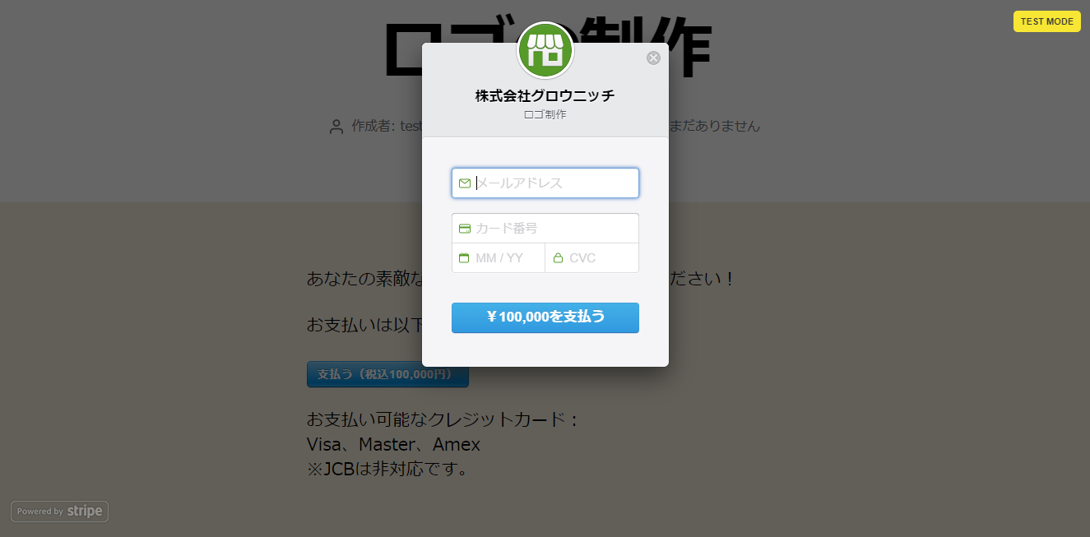This screenshot has width=1090, height=537.
Task: Open the Powered by Stripe badge
Action: pyautogui.click(x=60, y=512)
